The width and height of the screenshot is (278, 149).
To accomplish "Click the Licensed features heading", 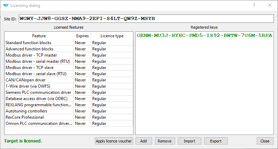I will [69, 27].
